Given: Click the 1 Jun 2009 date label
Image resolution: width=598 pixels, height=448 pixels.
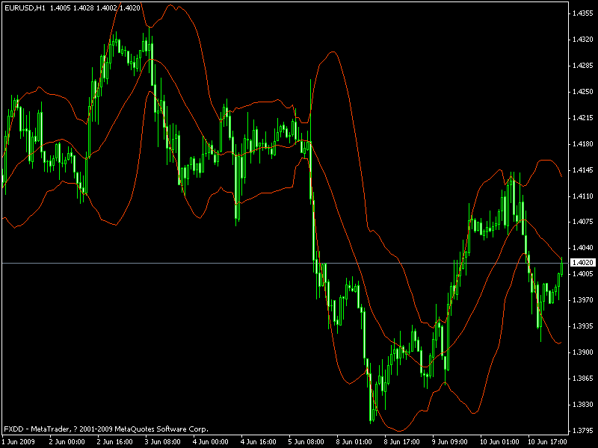Looking at the screenshot, I should pyautogui.click(x=18, y=442).
